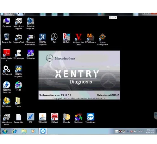The image size is (157, 144).
Task: Click the taskbar clock showing date
Action: (x=150, y=131)
